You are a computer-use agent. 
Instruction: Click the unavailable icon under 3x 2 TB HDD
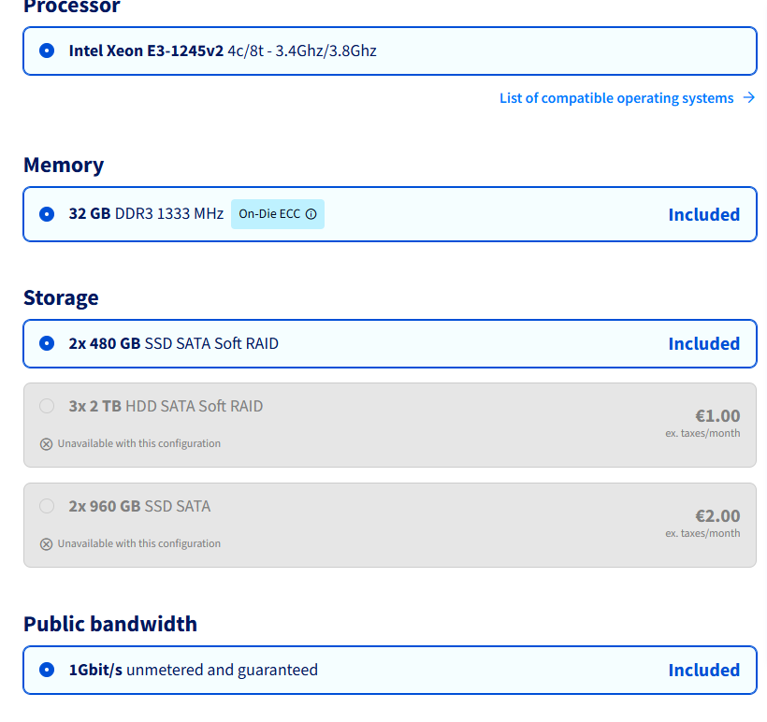click(x=46, y=443)
